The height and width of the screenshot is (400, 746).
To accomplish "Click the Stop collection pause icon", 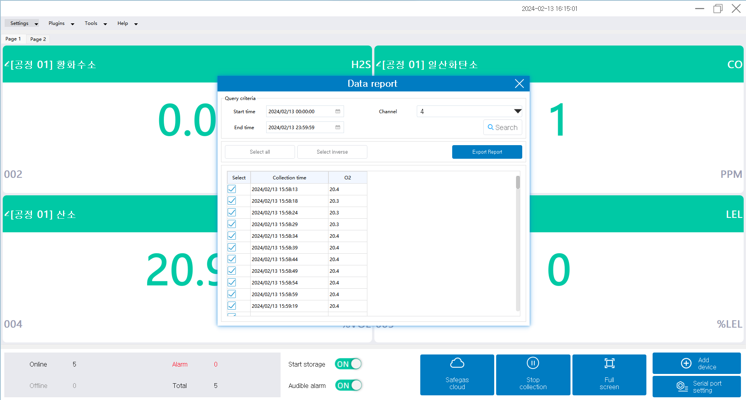I will (x=533, y=363).
